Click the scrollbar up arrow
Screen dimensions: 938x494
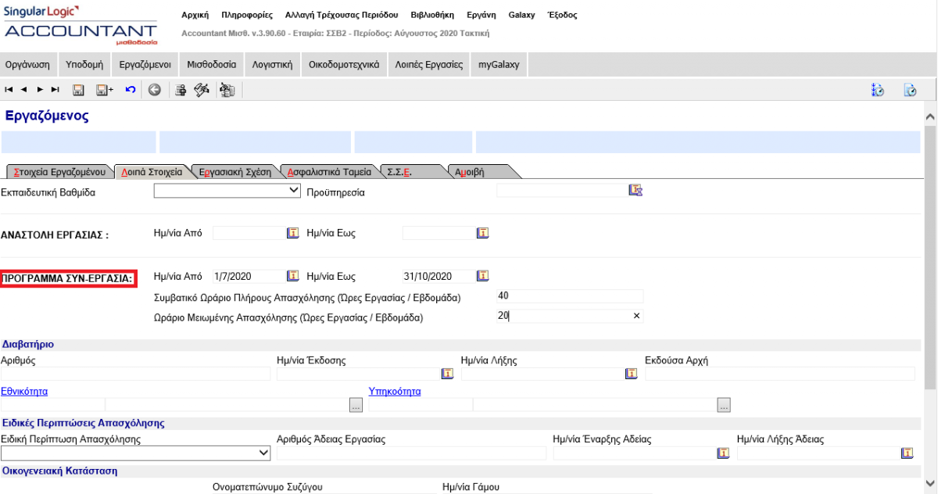click(x=930, y=116)
